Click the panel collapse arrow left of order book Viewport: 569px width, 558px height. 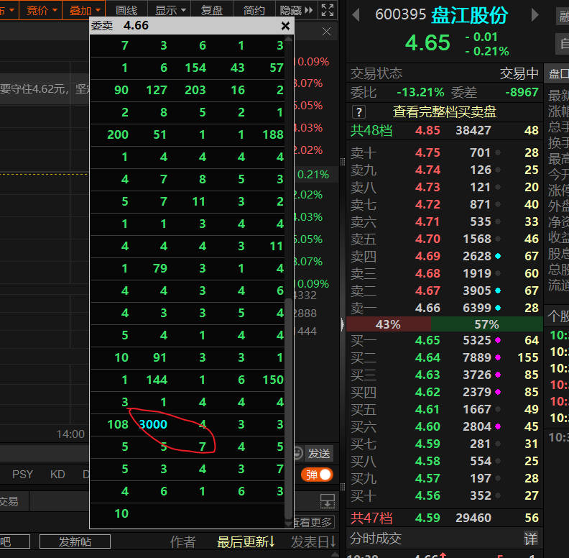342,324
